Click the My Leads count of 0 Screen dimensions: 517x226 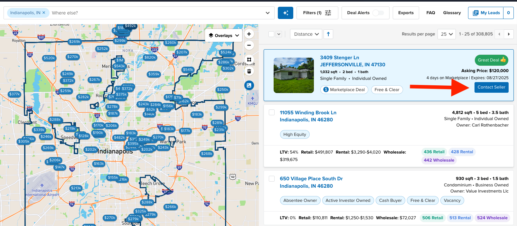[508, 13]
